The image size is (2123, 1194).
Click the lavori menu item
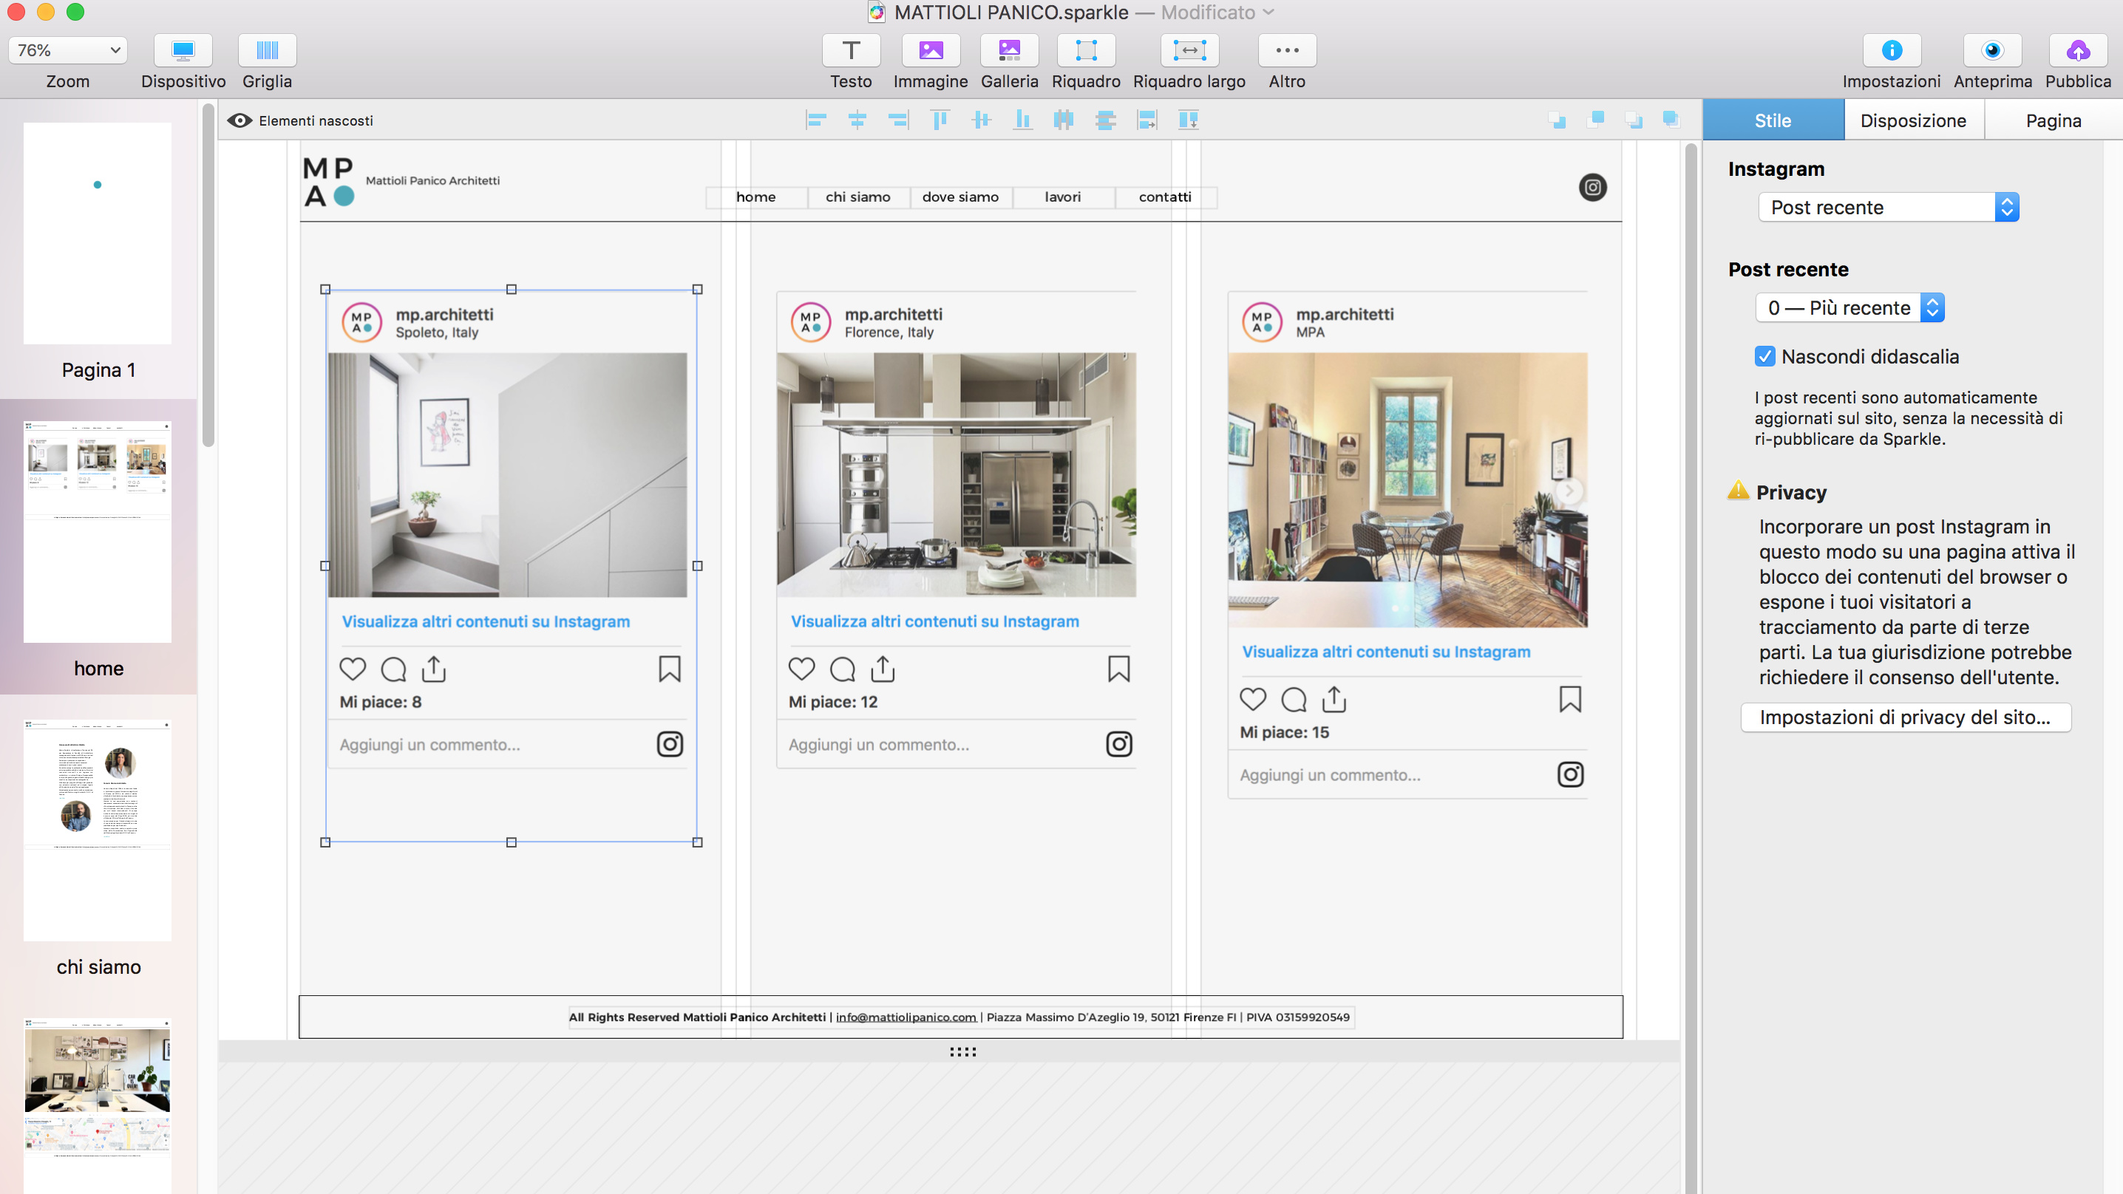pyautogui.click(x=1062, y=197)
